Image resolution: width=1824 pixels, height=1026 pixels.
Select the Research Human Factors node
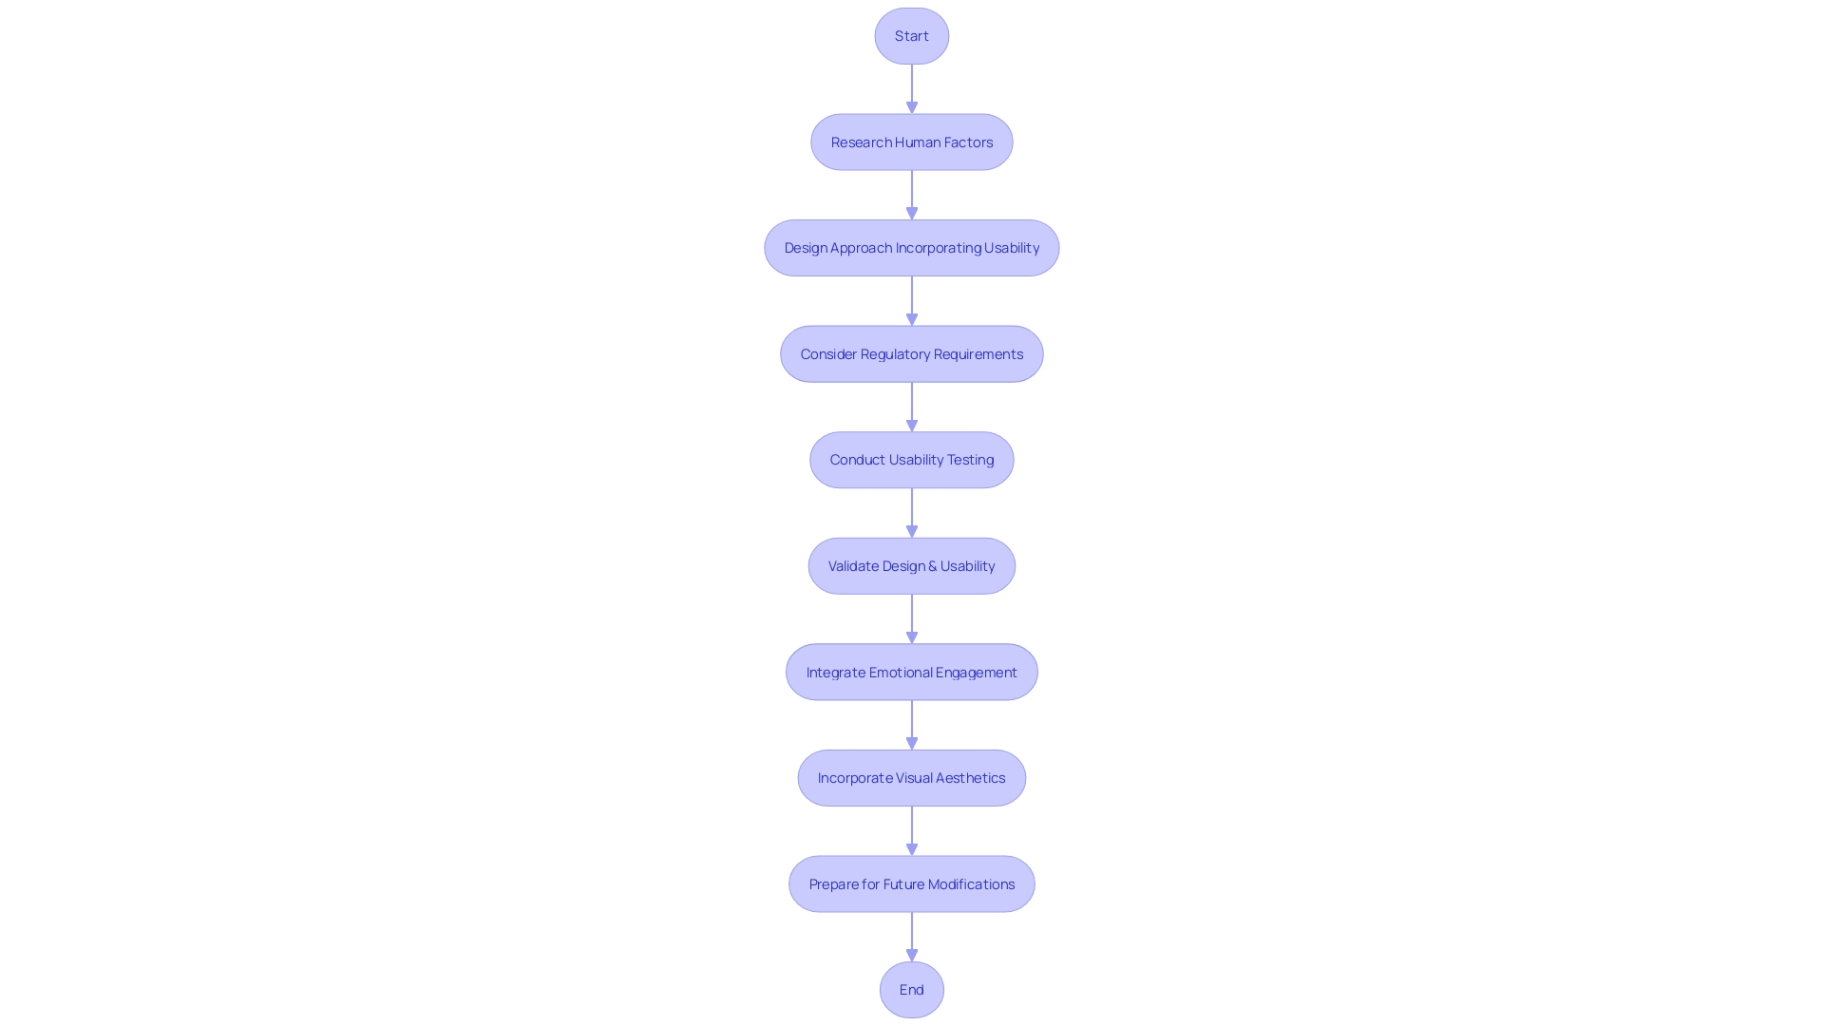click(x=912, y=142)
